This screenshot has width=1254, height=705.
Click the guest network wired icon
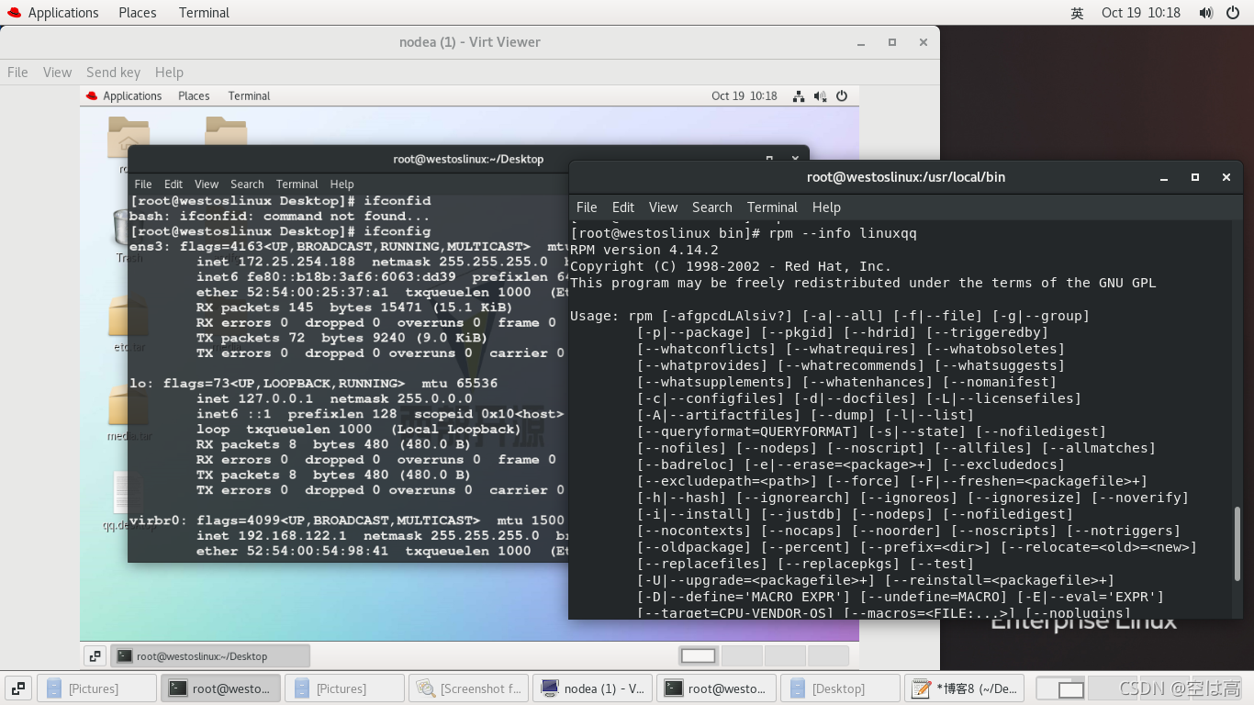799,95
